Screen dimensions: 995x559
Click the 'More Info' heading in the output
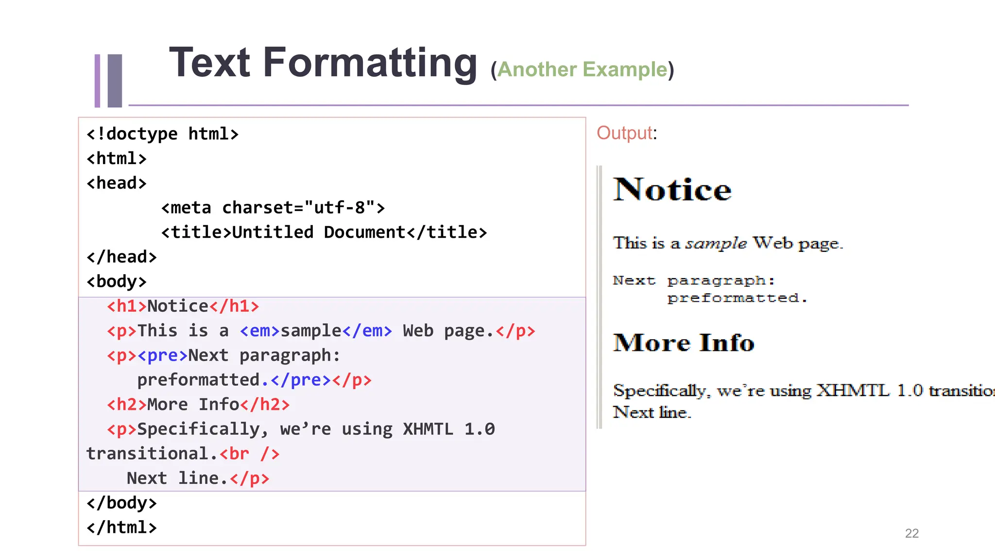[x=684, y=343]
